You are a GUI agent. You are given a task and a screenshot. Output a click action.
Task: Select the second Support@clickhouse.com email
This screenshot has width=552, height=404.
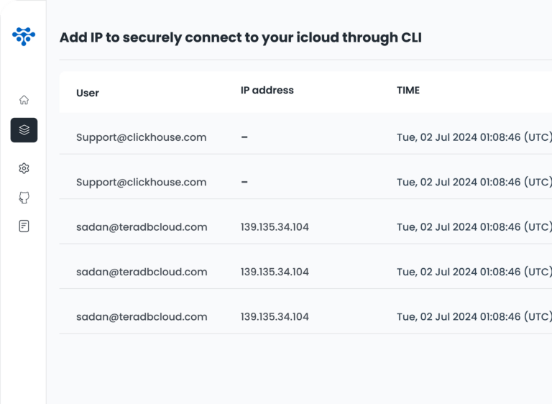click(141, 182)
